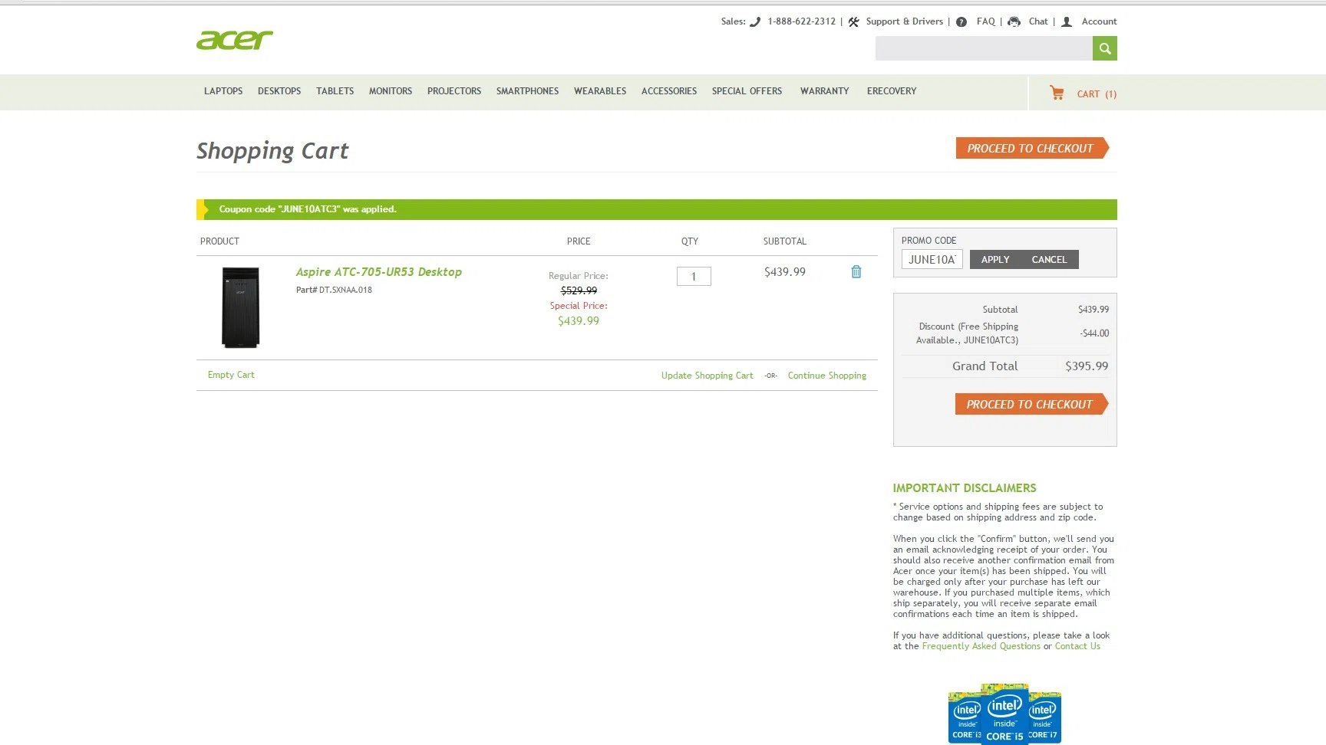Click the special price $439.99
Image resolution: width=1326 pixels, height=745 pixels.
click(x=579, y=321)
